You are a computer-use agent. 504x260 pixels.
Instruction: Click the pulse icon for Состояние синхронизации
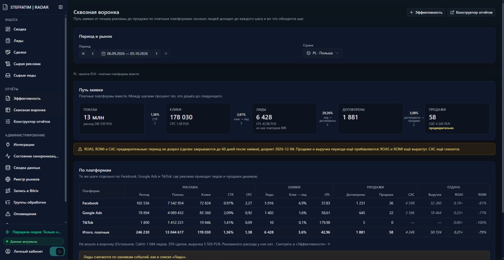click(x=8, y=156)
